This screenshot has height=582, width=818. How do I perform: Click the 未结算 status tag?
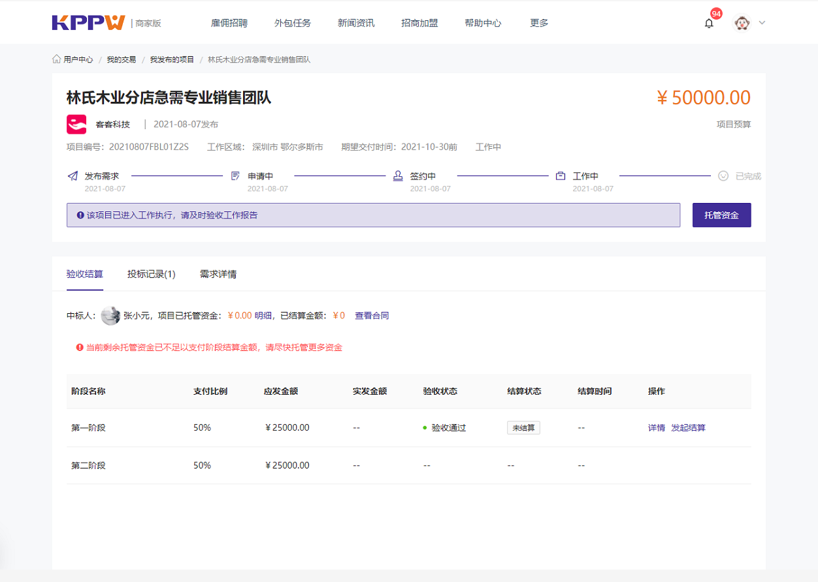click(523, 428)
